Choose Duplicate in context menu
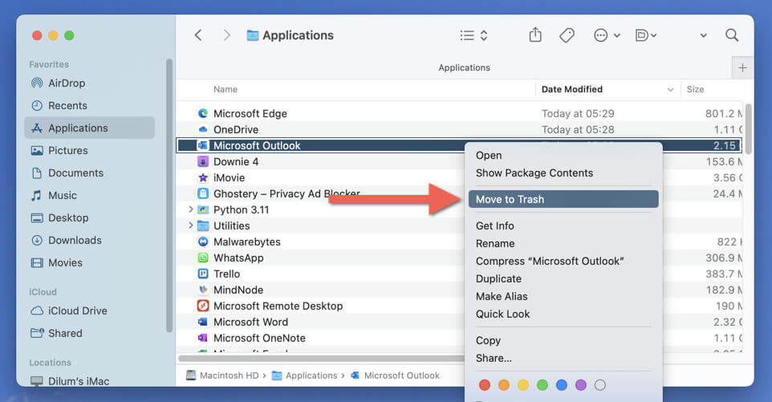Screen dimensions: 772x402 [x=563, y=279]
